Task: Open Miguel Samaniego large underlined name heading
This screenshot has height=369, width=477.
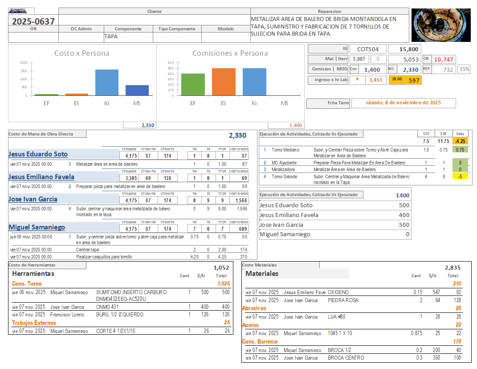Action: pyautogui.click(x=37, y=227)
